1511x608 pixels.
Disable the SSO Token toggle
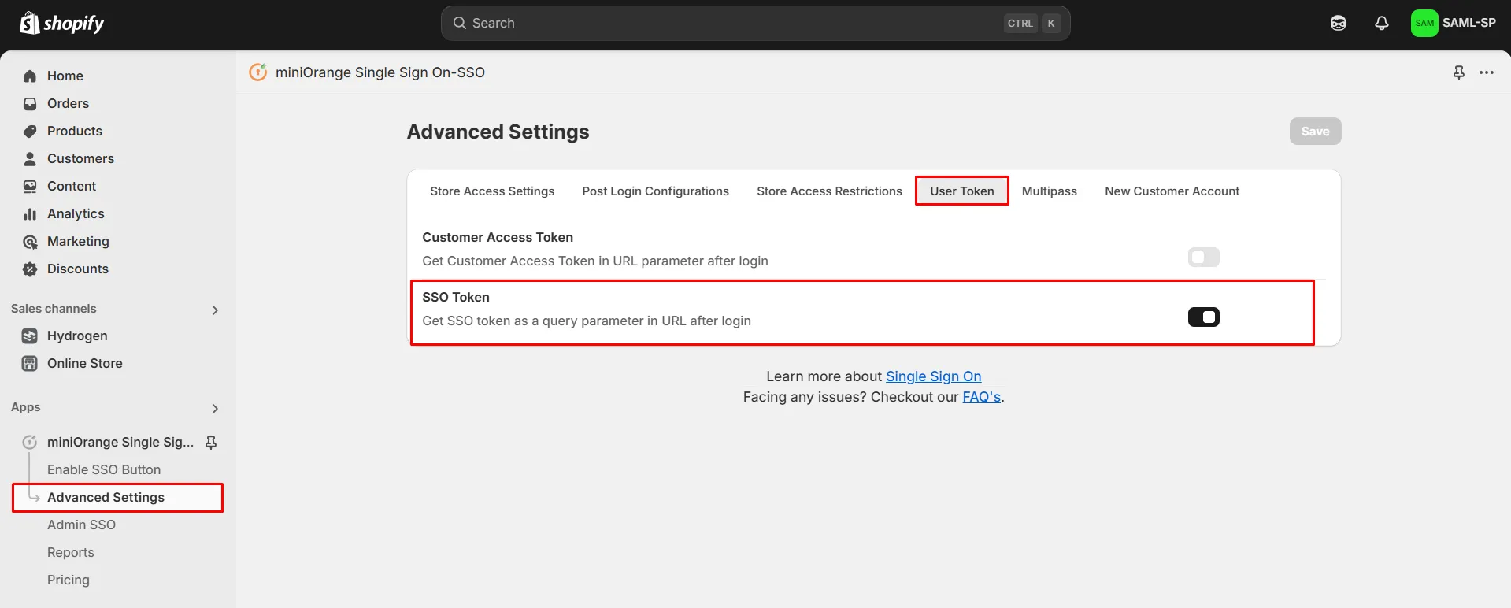(x=1203, y=317)
